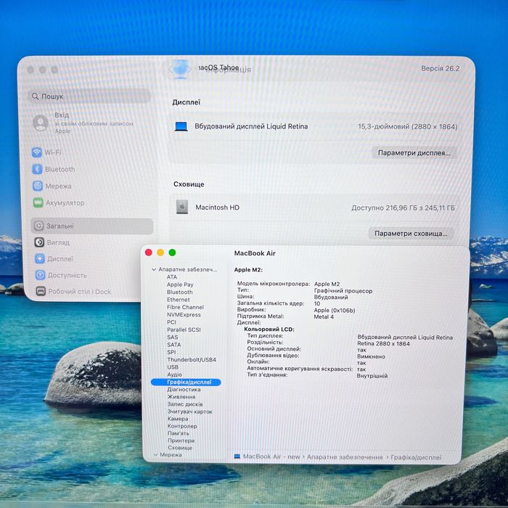Click Кольоровий LCD heading
This screenshot has height=508, width=508.
(x=269, y=329)
